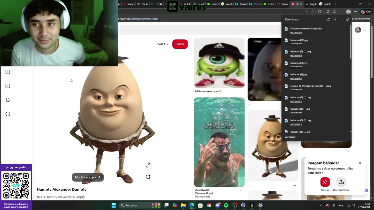This screenshot has height=210, width=374.
Task: Pin the Downloads panel
Action: point(347,20)
